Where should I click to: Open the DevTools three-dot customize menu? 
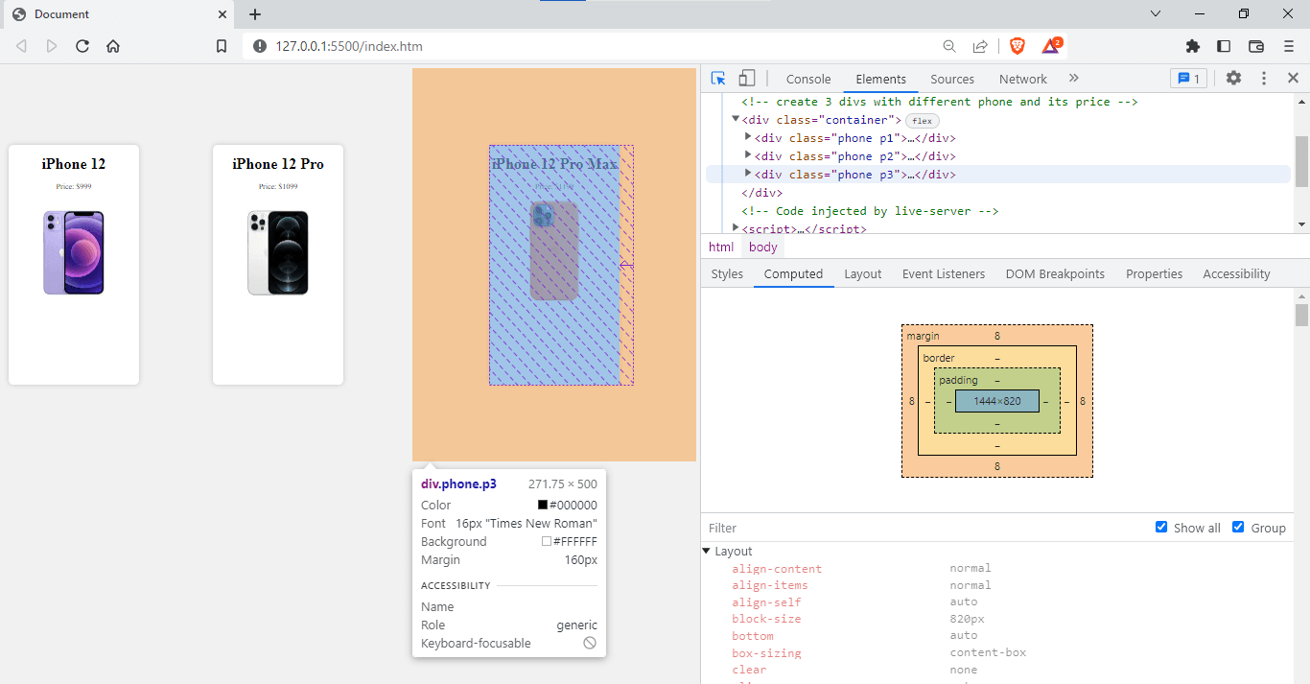1263,79
